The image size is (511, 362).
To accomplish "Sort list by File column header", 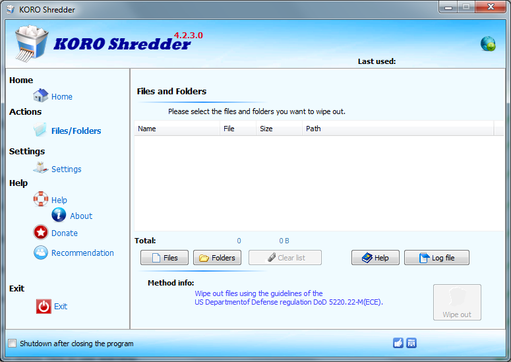I will tap(238, 129).
